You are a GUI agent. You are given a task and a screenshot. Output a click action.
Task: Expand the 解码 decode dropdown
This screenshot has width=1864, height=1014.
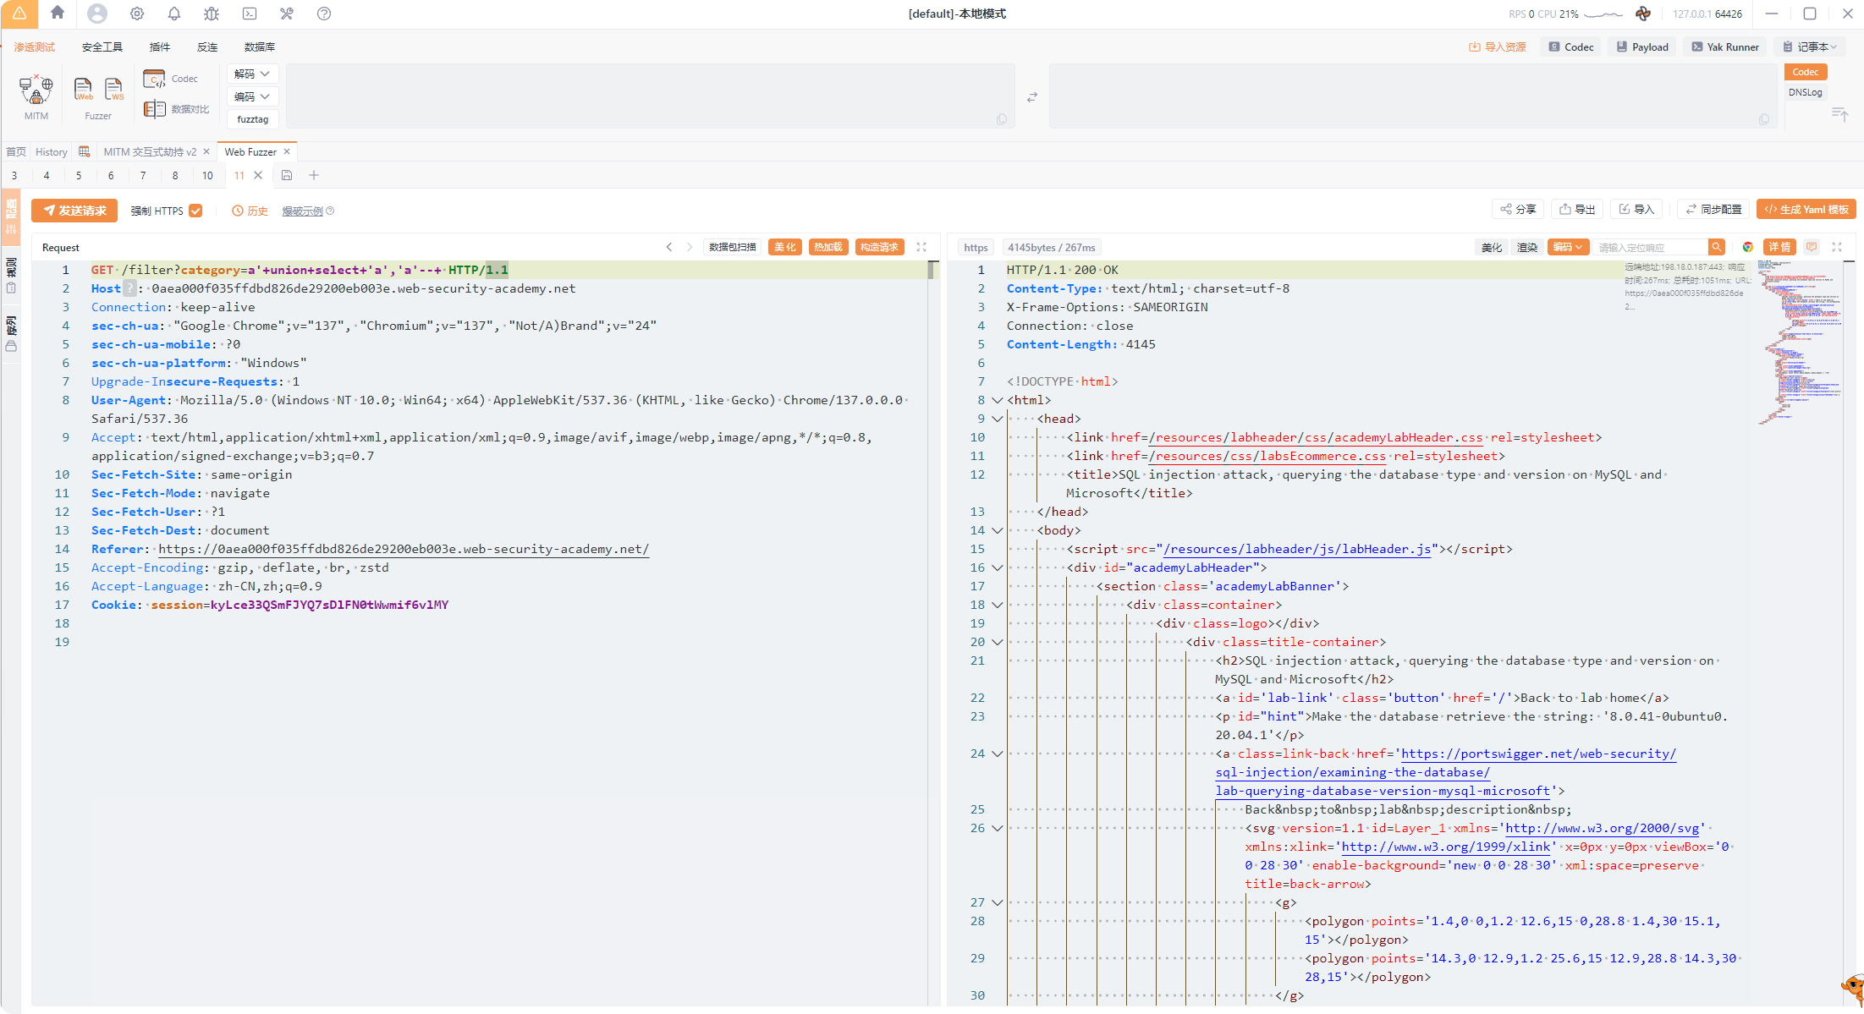tap(252, 74)
